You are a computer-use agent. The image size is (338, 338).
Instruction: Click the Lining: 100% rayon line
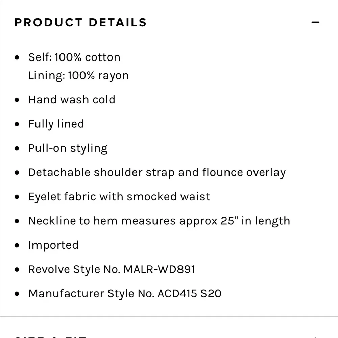coord(78,75)
